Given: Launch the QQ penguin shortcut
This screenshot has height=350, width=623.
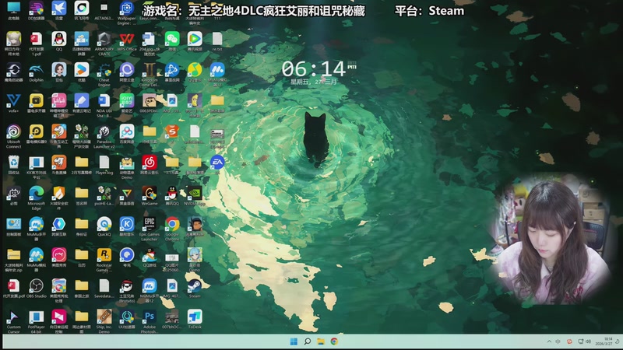Looking at the screenshot, I should [59, 41].
